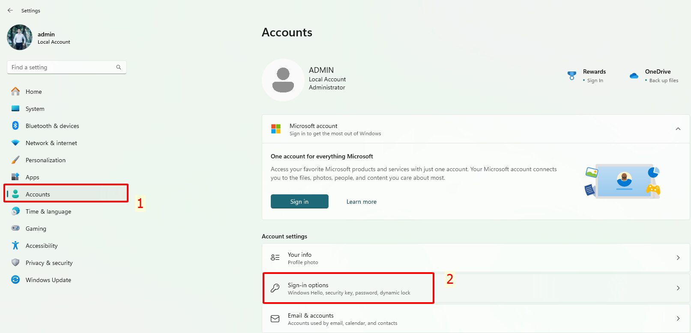Open Your info chevron arrow
691x333 pixels.
pyautogui.click(x=678, y=258)
